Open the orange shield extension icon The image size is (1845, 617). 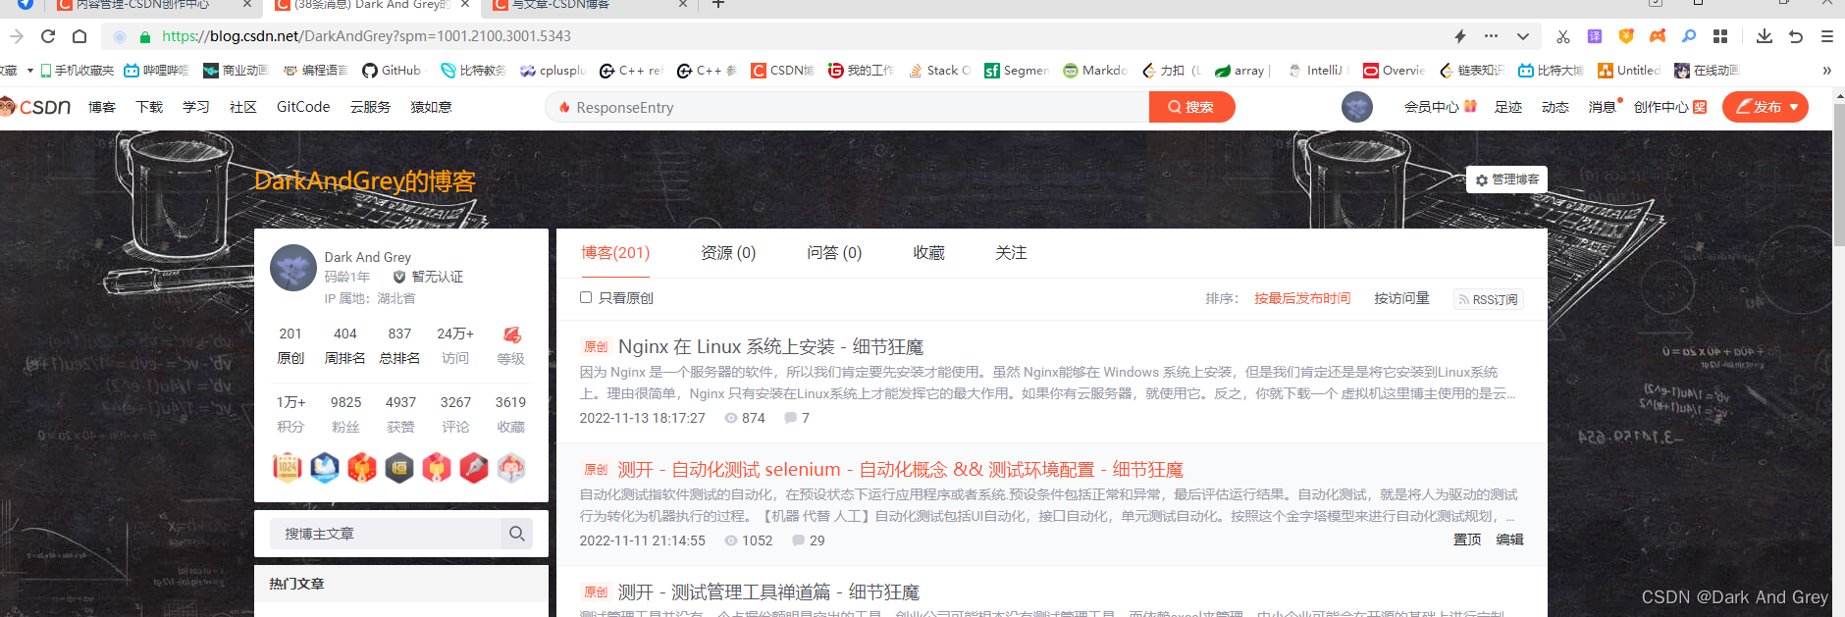click(1626, 36)
